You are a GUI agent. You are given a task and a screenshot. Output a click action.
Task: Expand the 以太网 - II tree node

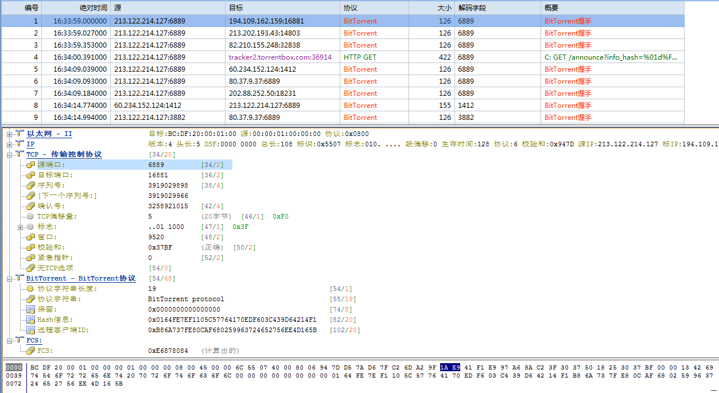10,134
